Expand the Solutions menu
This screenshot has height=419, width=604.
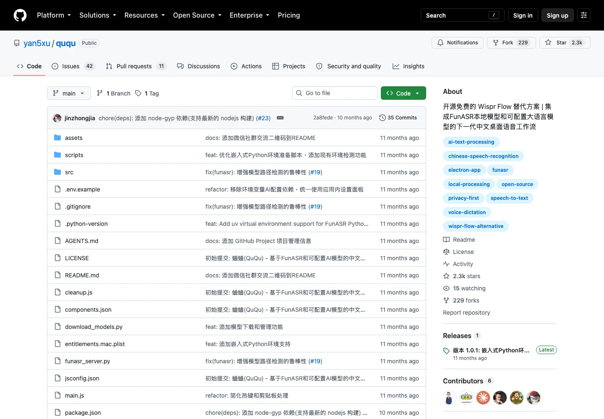click(x=98, y=15)
